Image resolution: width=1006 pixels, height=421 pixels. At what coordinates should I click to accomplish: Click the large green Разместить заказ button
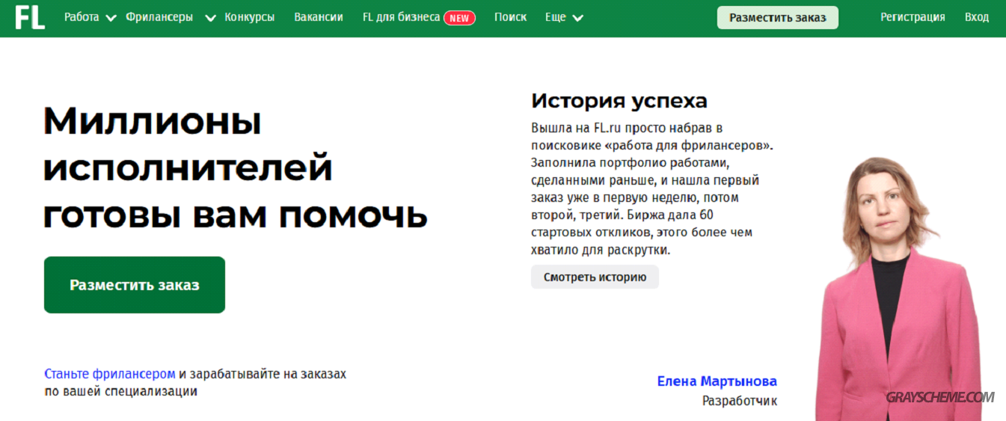pos(135,285)
